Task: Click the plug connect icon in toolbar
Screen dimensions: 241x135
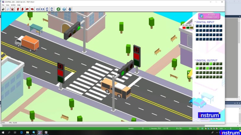Action: [x=3, y=9]
